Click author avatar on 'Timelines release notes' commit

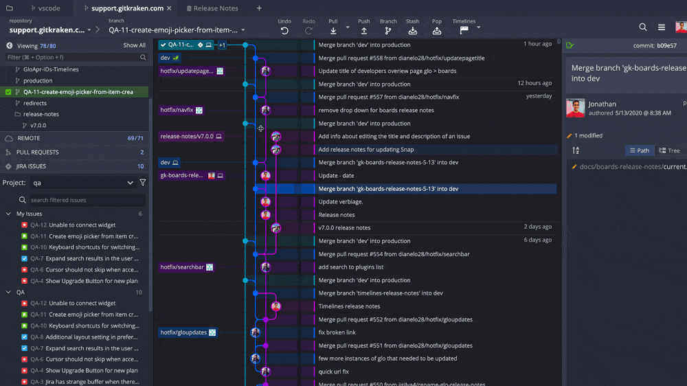tap(275, 306)
